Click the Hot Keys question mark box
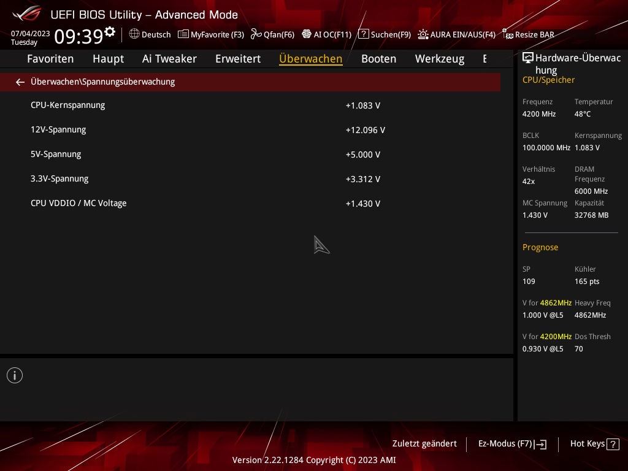 click(613, 444)
